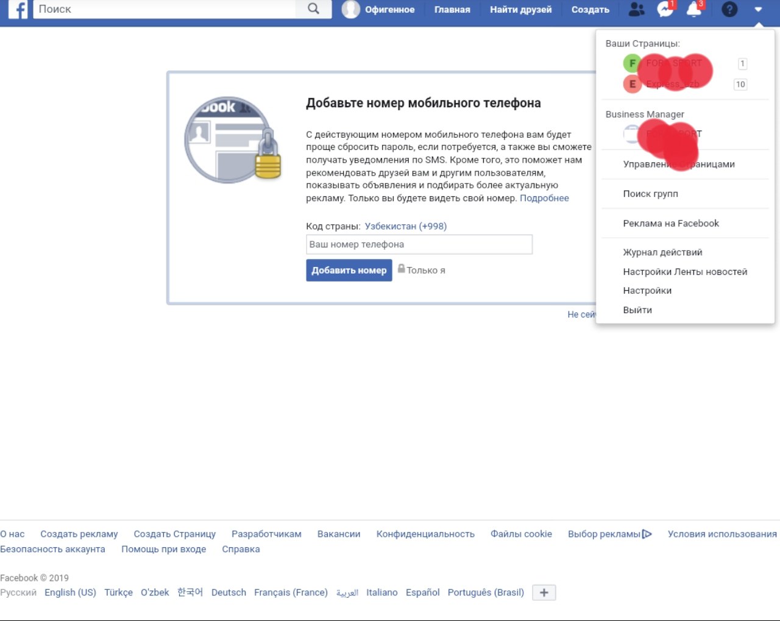Switch language to O'zbek
Viewport: 780px width, 621px height.
155,592
